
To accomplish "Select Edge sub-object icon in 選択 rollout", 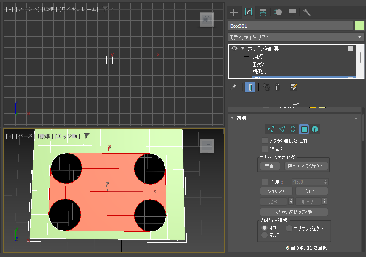I will pyautogui.click(x=282, y=129).
